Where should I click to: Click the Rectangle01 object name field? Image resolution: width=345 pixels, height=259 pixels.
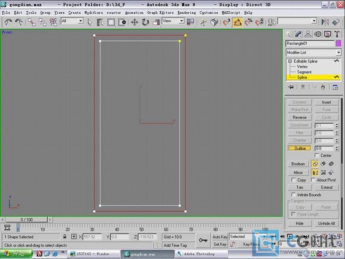tap(310, 44)
